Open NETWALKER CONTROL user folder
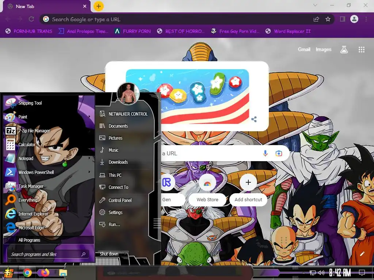This screenshot has height=280, width=374. [x=124, y=114]
